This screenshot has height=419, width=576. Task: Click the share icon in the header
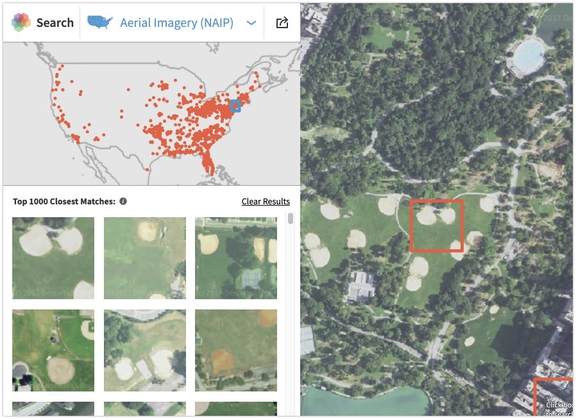[282, 23]
